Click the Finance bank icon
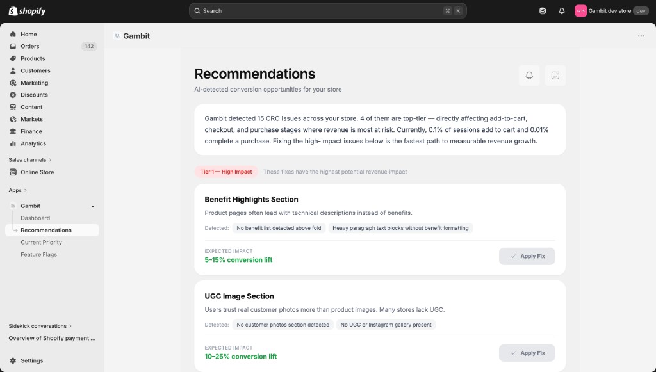Screen dimensions: 656x372 click(x=13, y=131)
